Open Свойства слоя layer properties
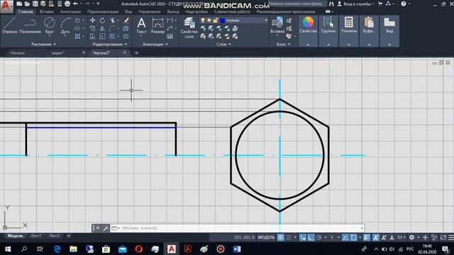The height and width of the screenshot is (255, 454). coord(189,28)
